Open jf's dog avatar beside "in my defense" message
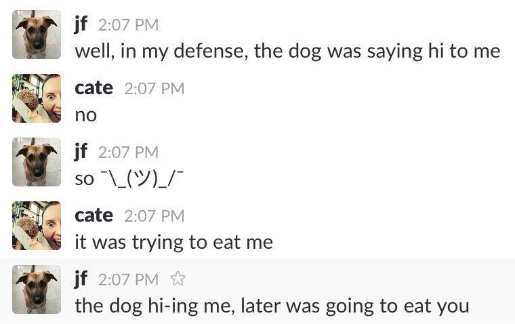Screen dimensions: 515x324 37,35
